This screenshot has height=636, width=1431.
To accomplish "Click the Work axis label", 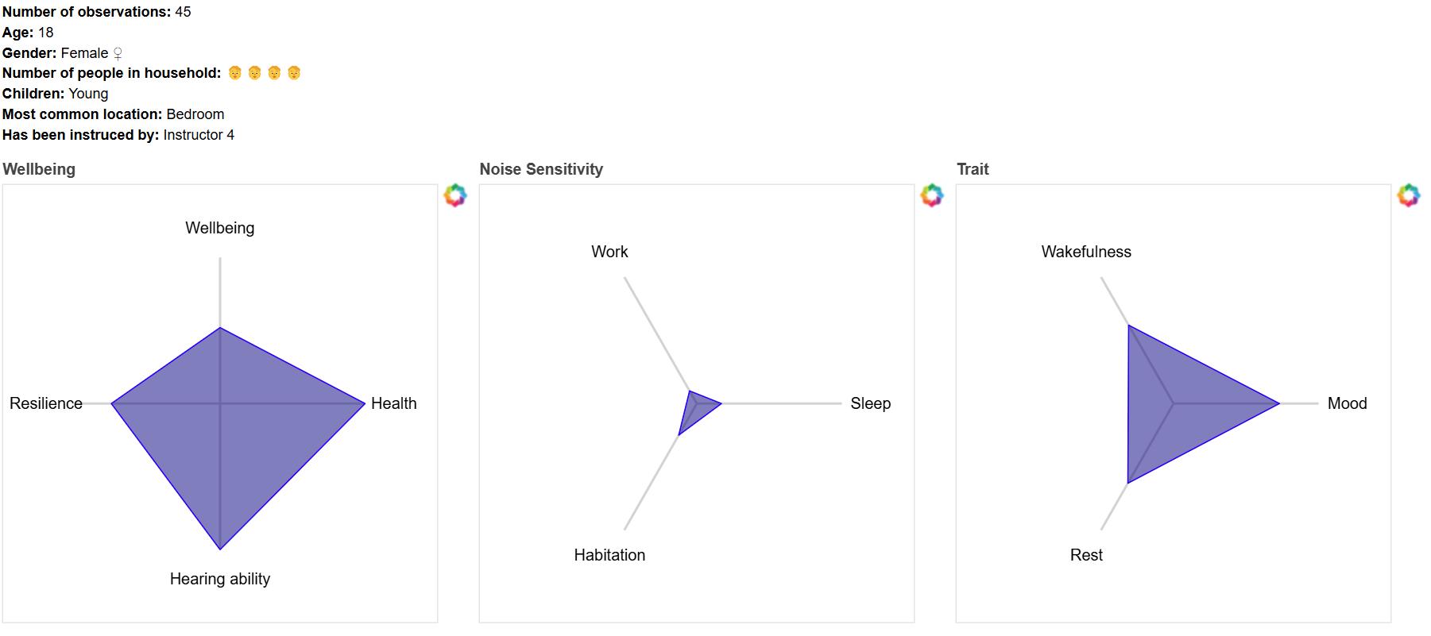I will (x=609, y=252).
